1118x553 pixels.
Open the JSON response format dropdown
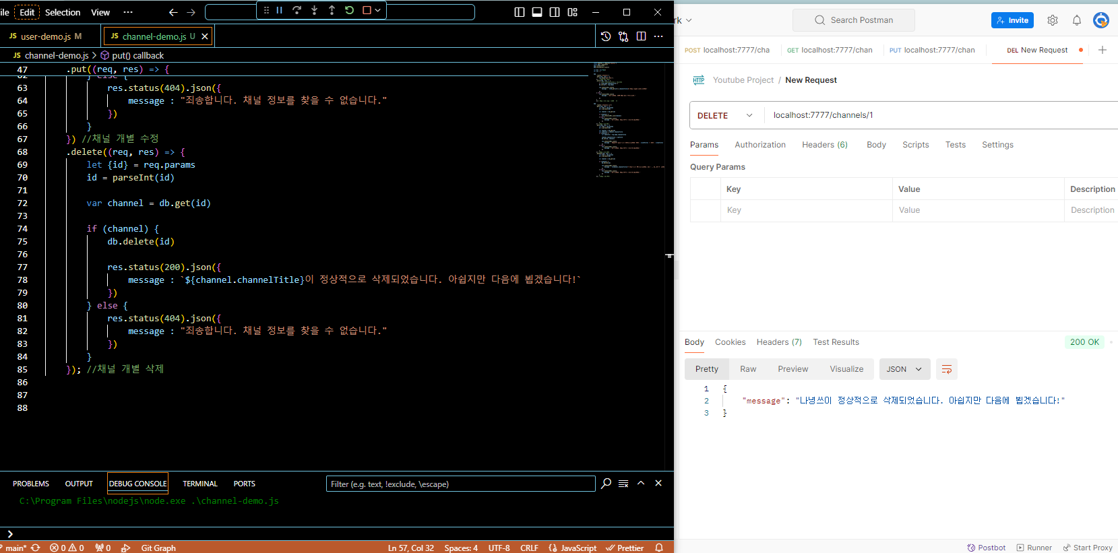[904, 369]
